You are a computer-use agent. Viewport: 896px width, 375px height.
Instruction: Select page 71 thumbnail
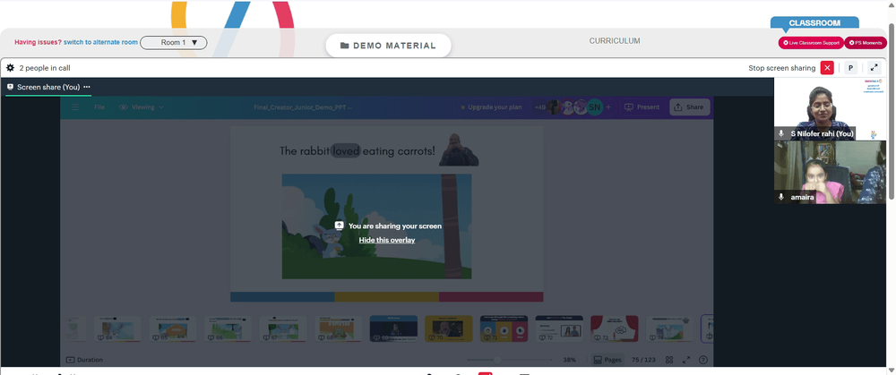tap(504, 328)
